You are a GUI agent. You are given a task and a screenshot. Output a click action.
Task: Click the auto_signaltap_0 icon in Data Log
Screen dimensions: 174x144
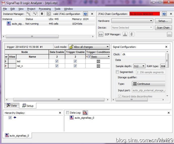(72, 118)
